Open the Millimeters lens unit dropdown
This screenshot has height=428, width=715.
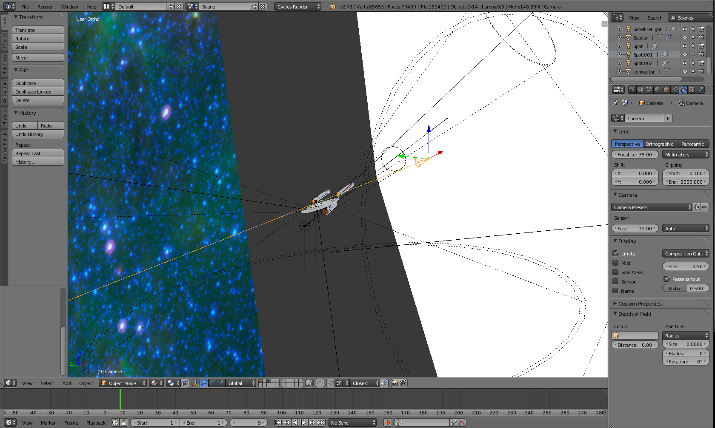(x=686, y=155)
